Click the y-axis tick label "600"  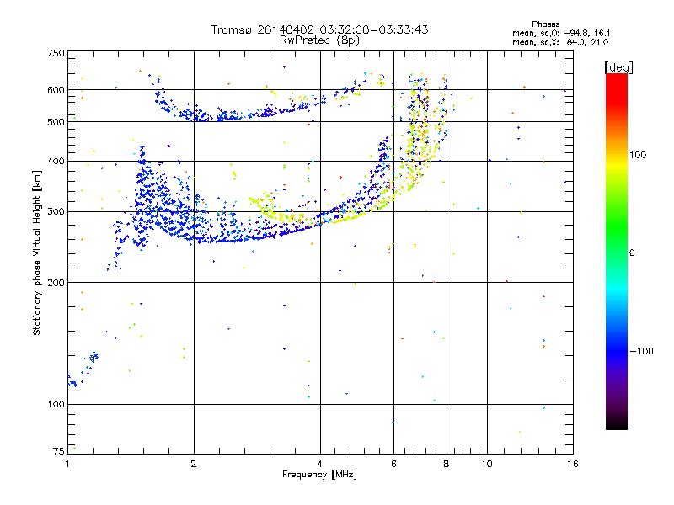[56, 90]
